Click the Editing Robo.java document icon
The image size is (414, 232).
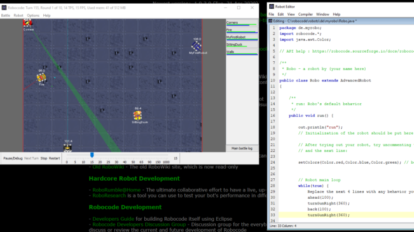coord(270,21)
